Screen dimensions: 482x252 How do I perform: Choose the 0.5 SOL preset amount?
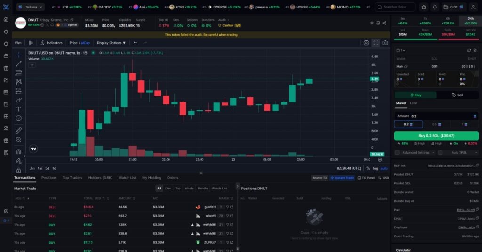tap(436, 124)
